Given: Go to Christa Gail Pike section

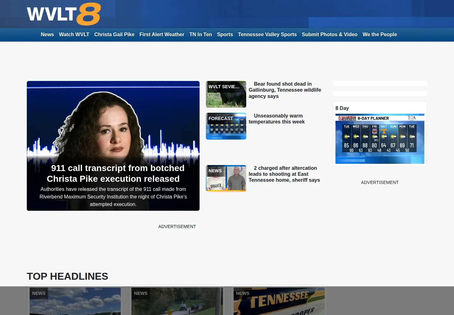Looking at the screenshot, I should click(114, 35).
